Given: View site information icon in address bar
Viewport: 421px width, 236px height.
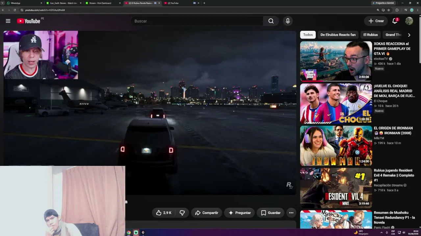Looking at the screenshot, I should (x=22, y=10).
